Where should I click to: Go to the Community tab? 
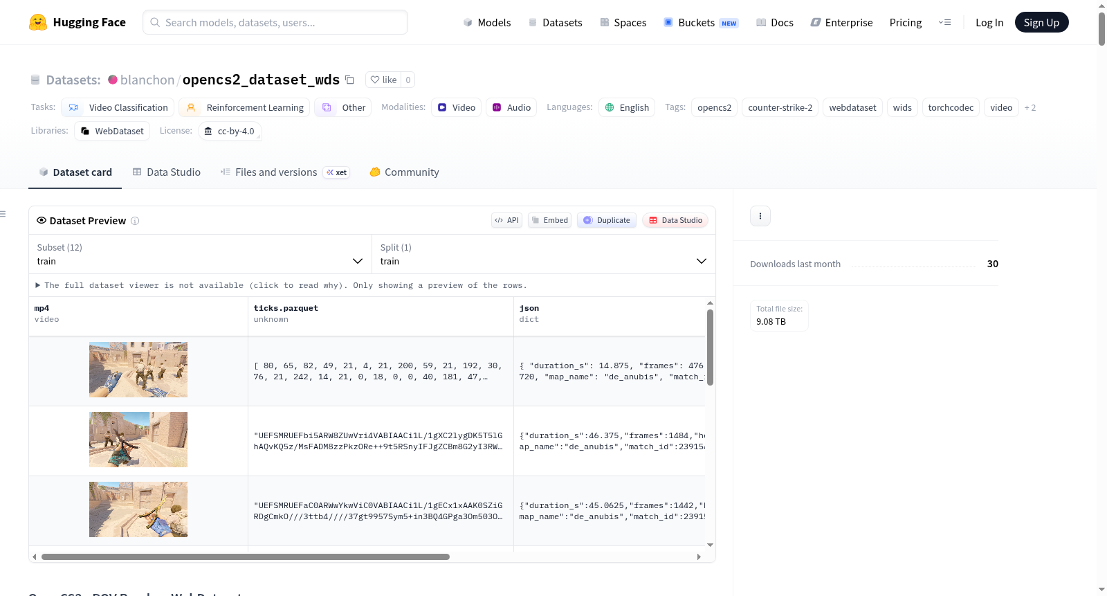(x=405, y=172)
